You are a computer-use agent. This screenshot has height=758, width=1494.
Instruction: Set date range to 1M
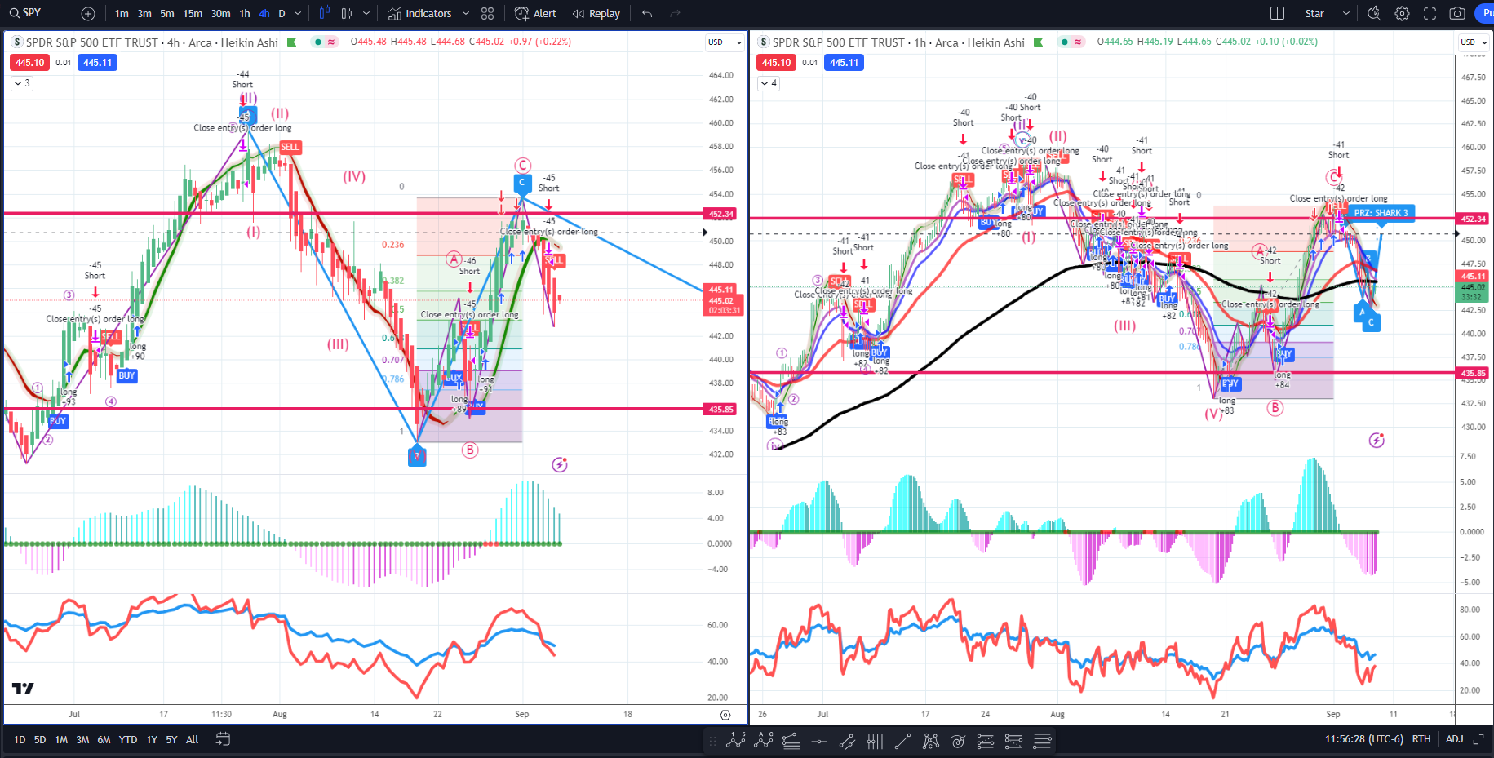[61, 740]
